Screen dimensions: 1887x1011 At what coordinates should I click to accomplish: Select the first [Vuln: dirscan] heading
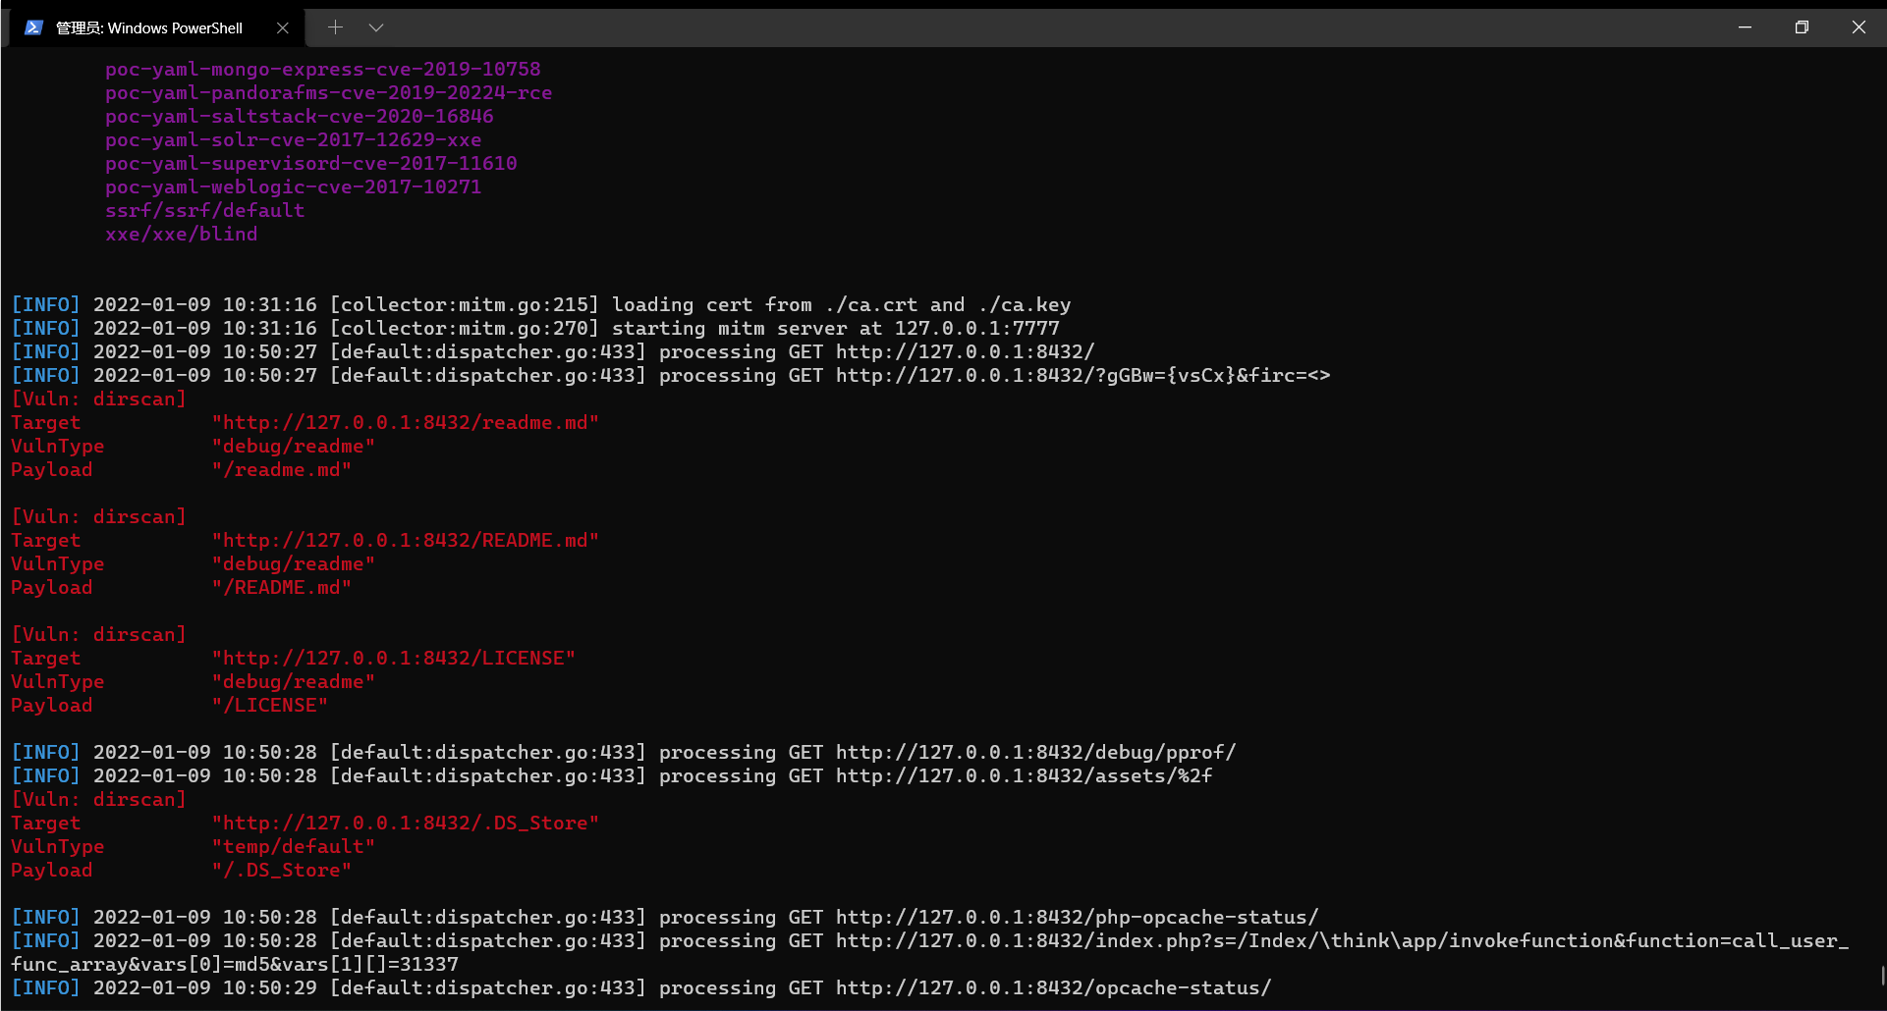coord(98,399)
